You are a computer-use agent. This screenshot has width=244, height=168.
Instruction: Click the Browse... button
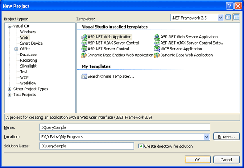(226, 137)
